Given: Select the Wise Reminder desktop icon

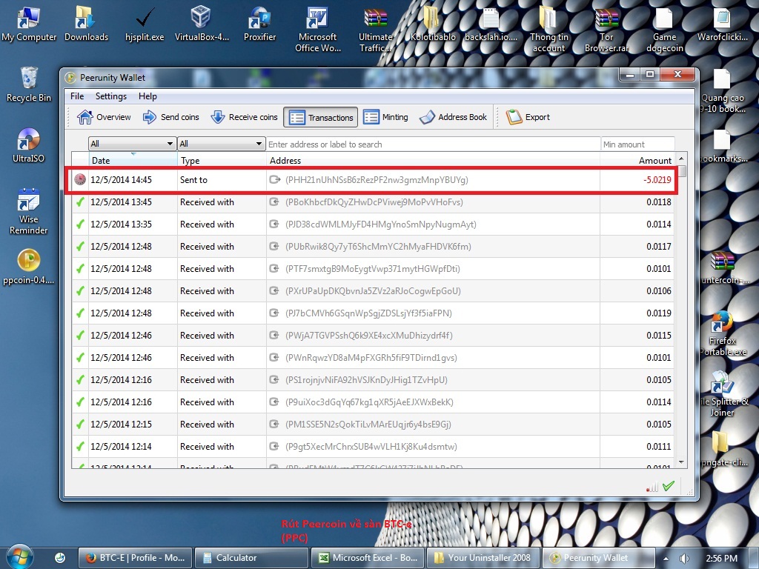Looking at the screenshot, I should 29,211.
